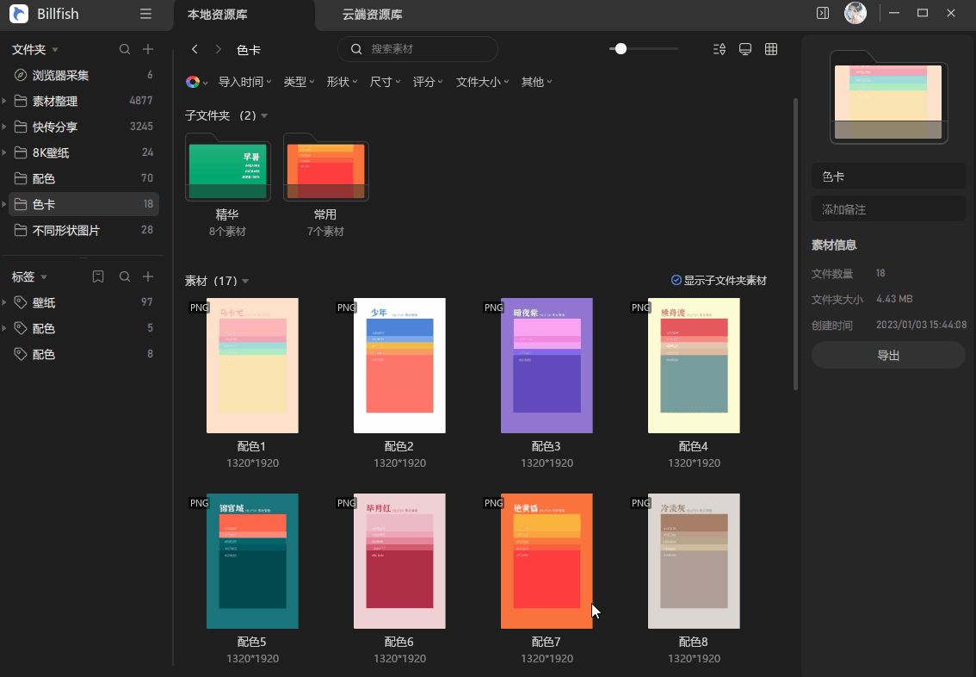Image resolution: width=976 pixels, height=677 pixels.
Task: Open the color filter picker
Action: tap(191, 82)
